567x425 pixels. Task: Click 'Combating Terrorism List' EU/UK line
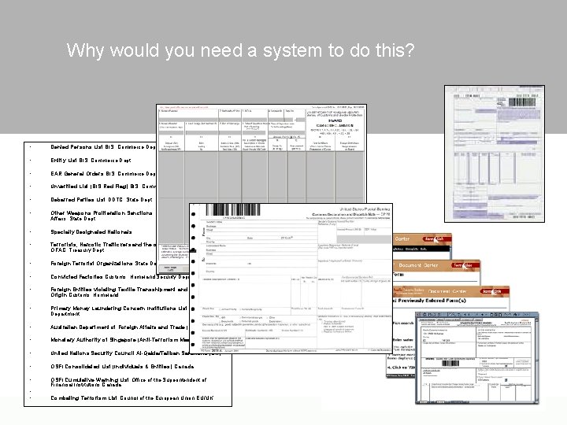coord(132,398)
